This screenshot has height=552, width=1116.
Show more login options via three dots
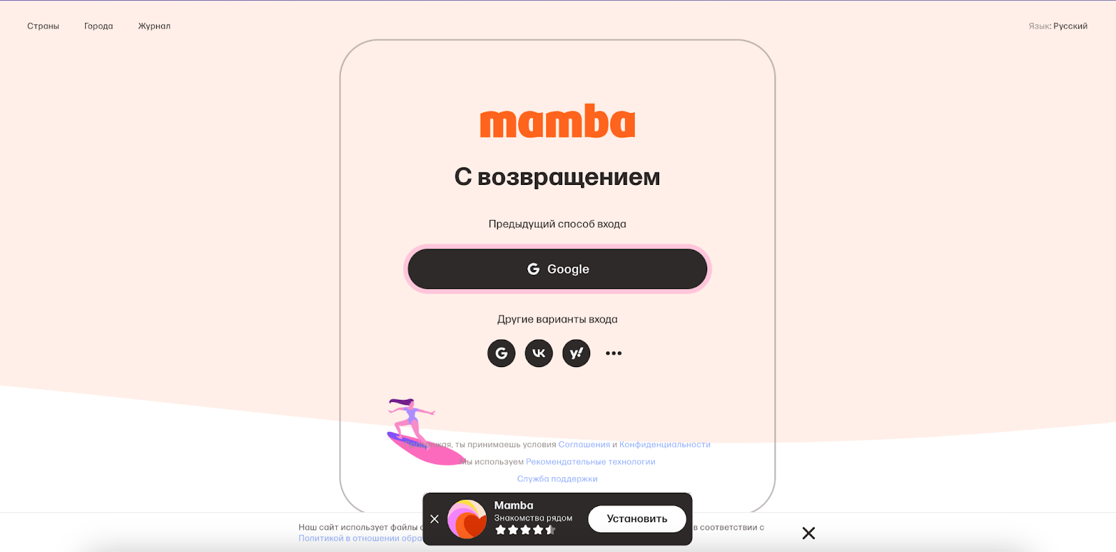(x=614, y=353)
